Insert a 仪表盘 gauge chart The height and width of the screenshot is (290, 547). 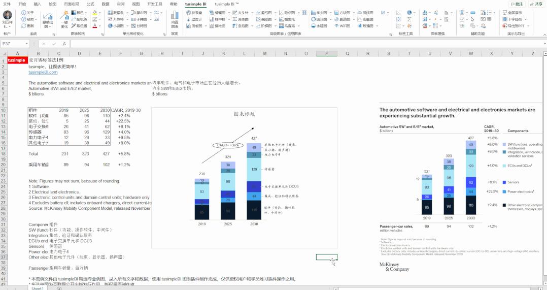coord(194,13)
